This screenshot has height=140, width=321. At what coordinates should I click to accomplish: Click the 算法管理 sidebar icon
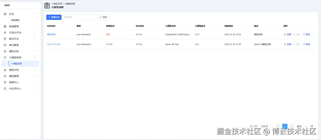coord(5,45)
